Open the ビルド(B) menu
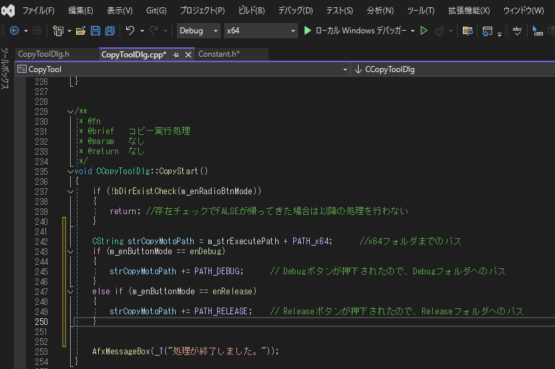This screenshot has width=555, height=369. tap(252, 11)
